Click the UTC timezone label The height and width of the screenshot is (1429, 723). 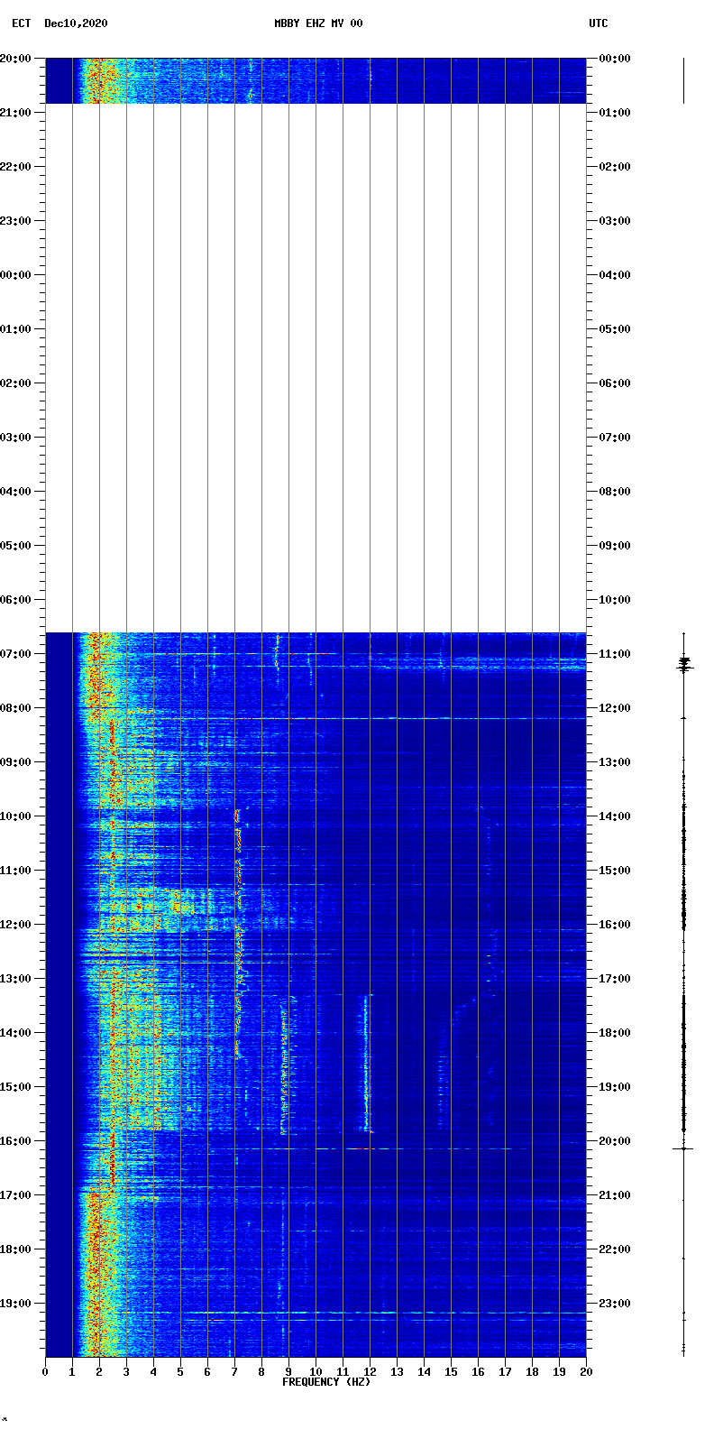[x=599, y=23]
